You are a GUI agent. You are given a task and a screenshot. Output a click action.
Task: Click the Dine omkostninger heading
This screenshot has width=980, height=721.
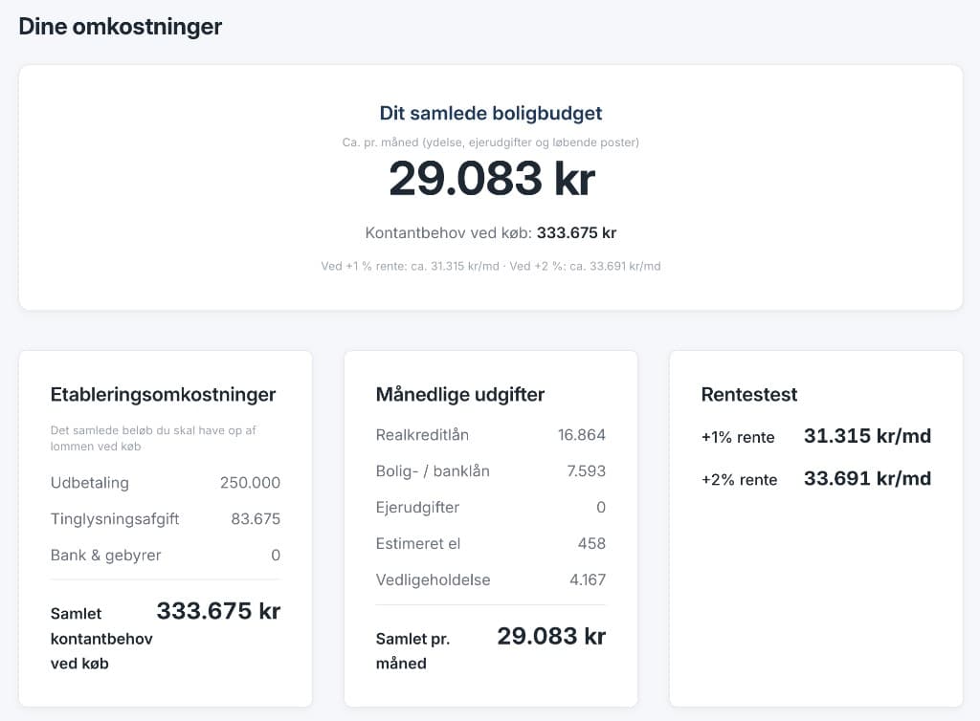[119, 26]
